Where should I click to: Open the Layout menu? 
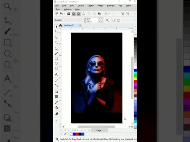(x=81, y=6)
